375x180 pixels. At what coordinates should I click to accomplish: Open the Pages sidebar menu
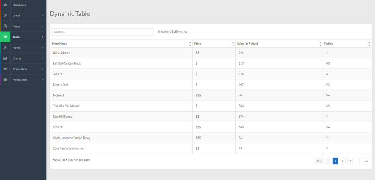tap(23, 26)
